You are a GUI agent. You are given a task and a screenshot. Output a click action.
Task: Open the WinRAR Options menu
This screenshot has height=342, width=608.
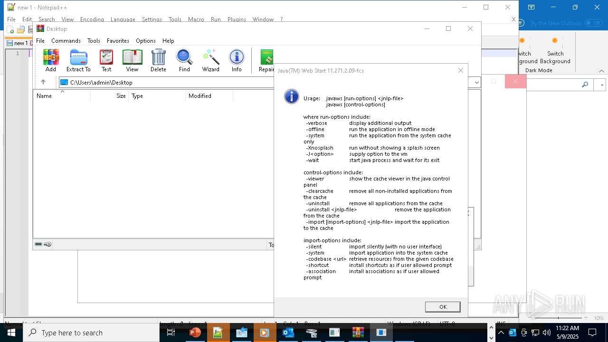coord(146,41)
